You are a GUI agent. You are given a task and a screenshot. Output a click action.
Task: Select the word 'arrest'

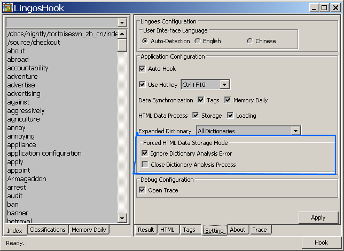(62, 188)
